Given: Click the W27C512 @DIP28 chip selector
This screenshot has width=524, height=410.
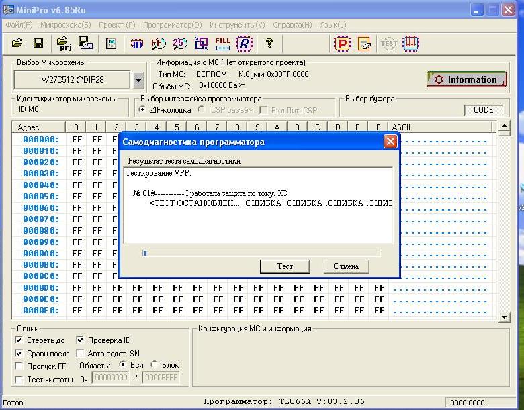Looking at the screenshot, I should pyautogui.click(x=72, y=80).
